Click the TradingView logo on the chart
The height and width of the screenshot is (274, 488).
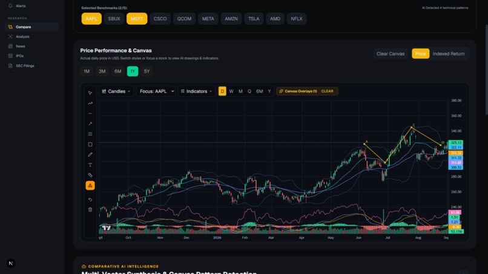point(107,228)
